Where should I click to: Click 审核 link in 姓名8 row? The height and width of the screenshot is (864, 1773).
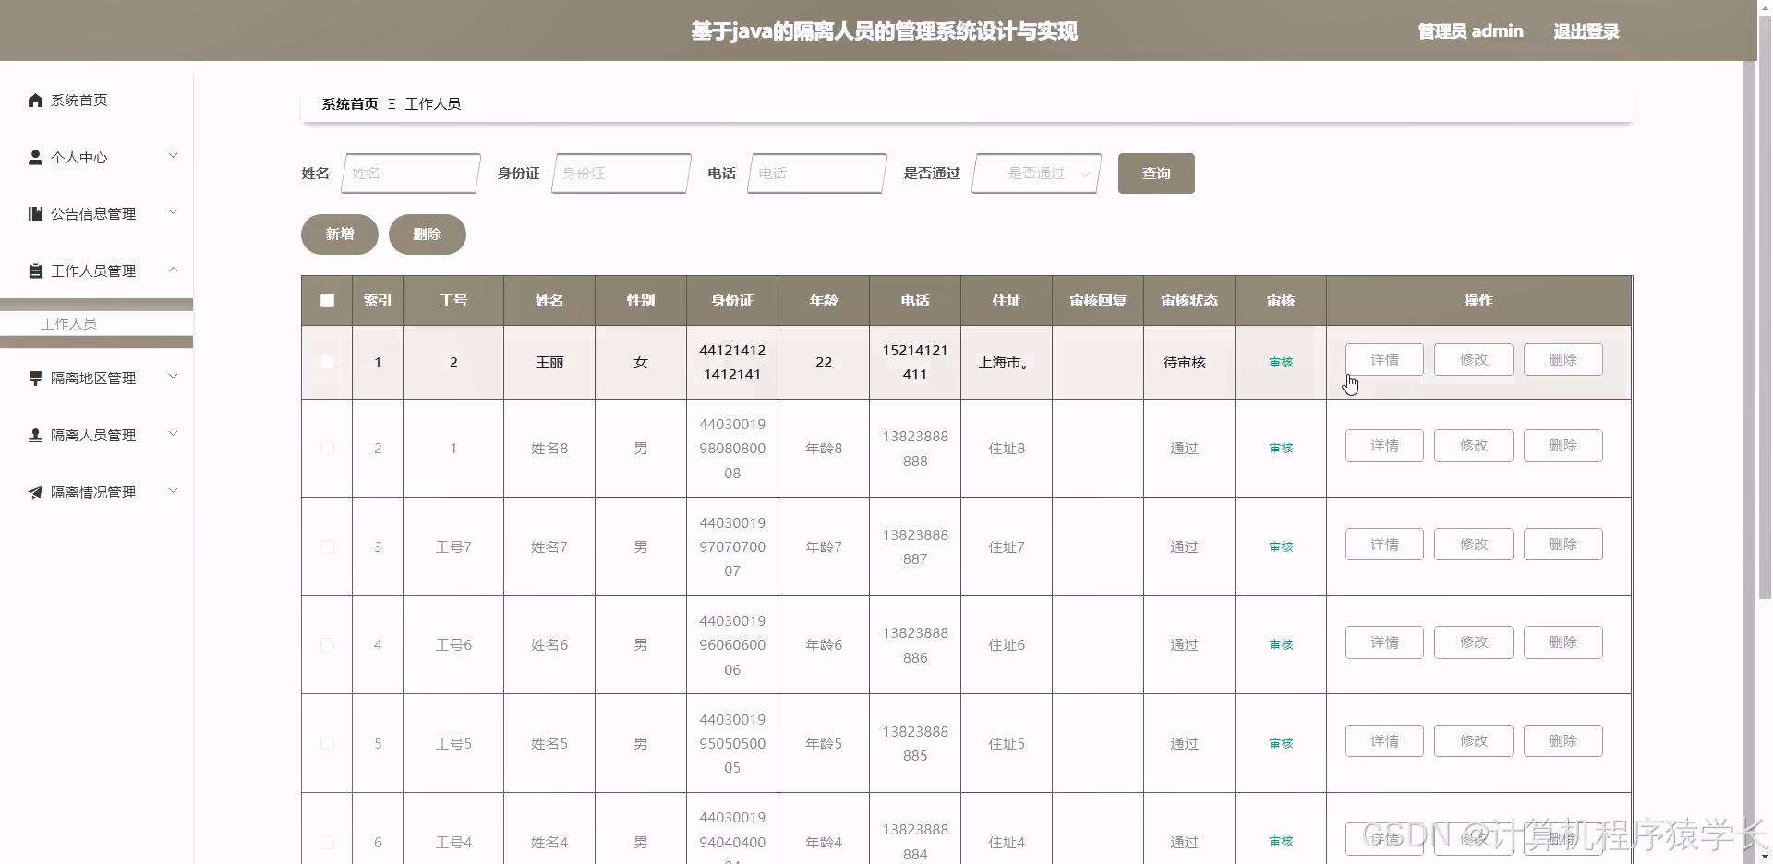(x=1281, y=448)
